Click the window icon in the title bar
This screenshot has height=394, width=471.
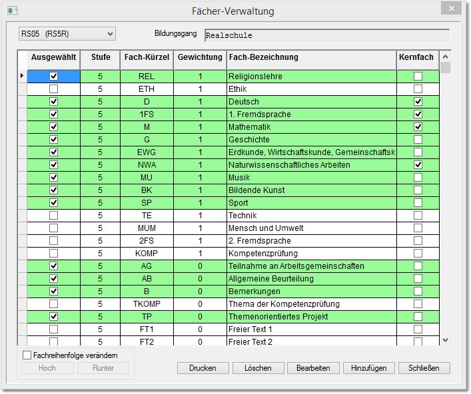click(12, 11)
